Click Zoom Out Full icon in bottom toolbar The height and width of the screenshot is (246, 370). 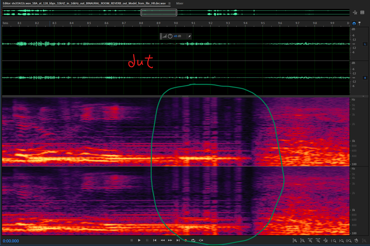(x=326, y=241)
